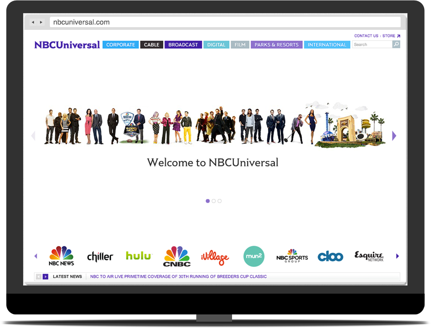Click the browser forward arrow button
The image size is (431, 328).
tap(41, 22)
